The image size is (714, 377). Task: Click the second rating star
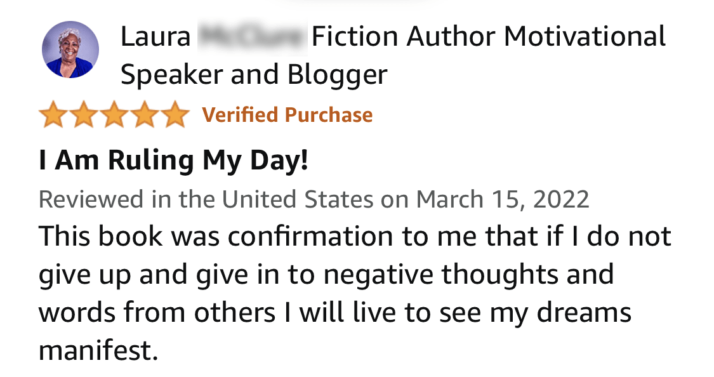83,116
